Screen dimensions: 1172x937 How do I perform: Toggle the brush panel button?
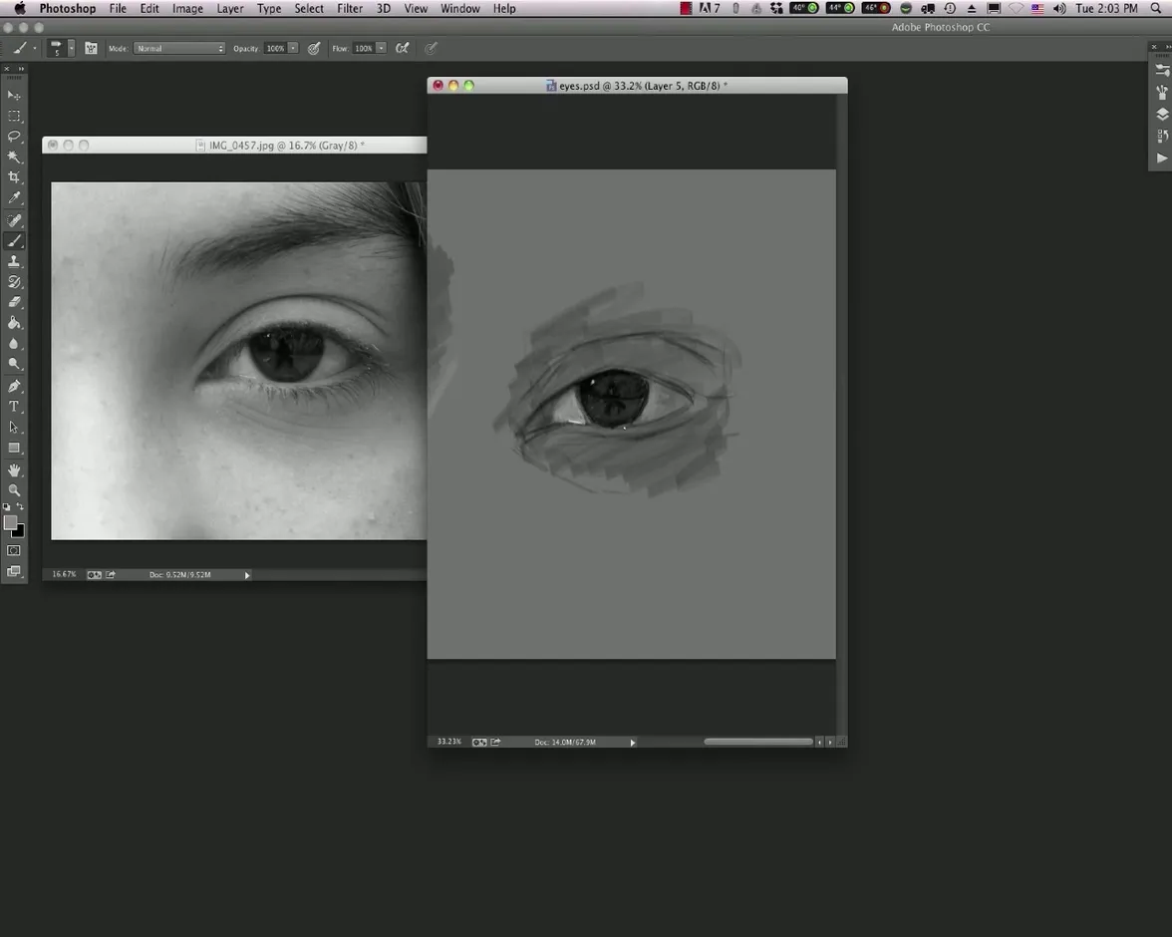[91, 48]
